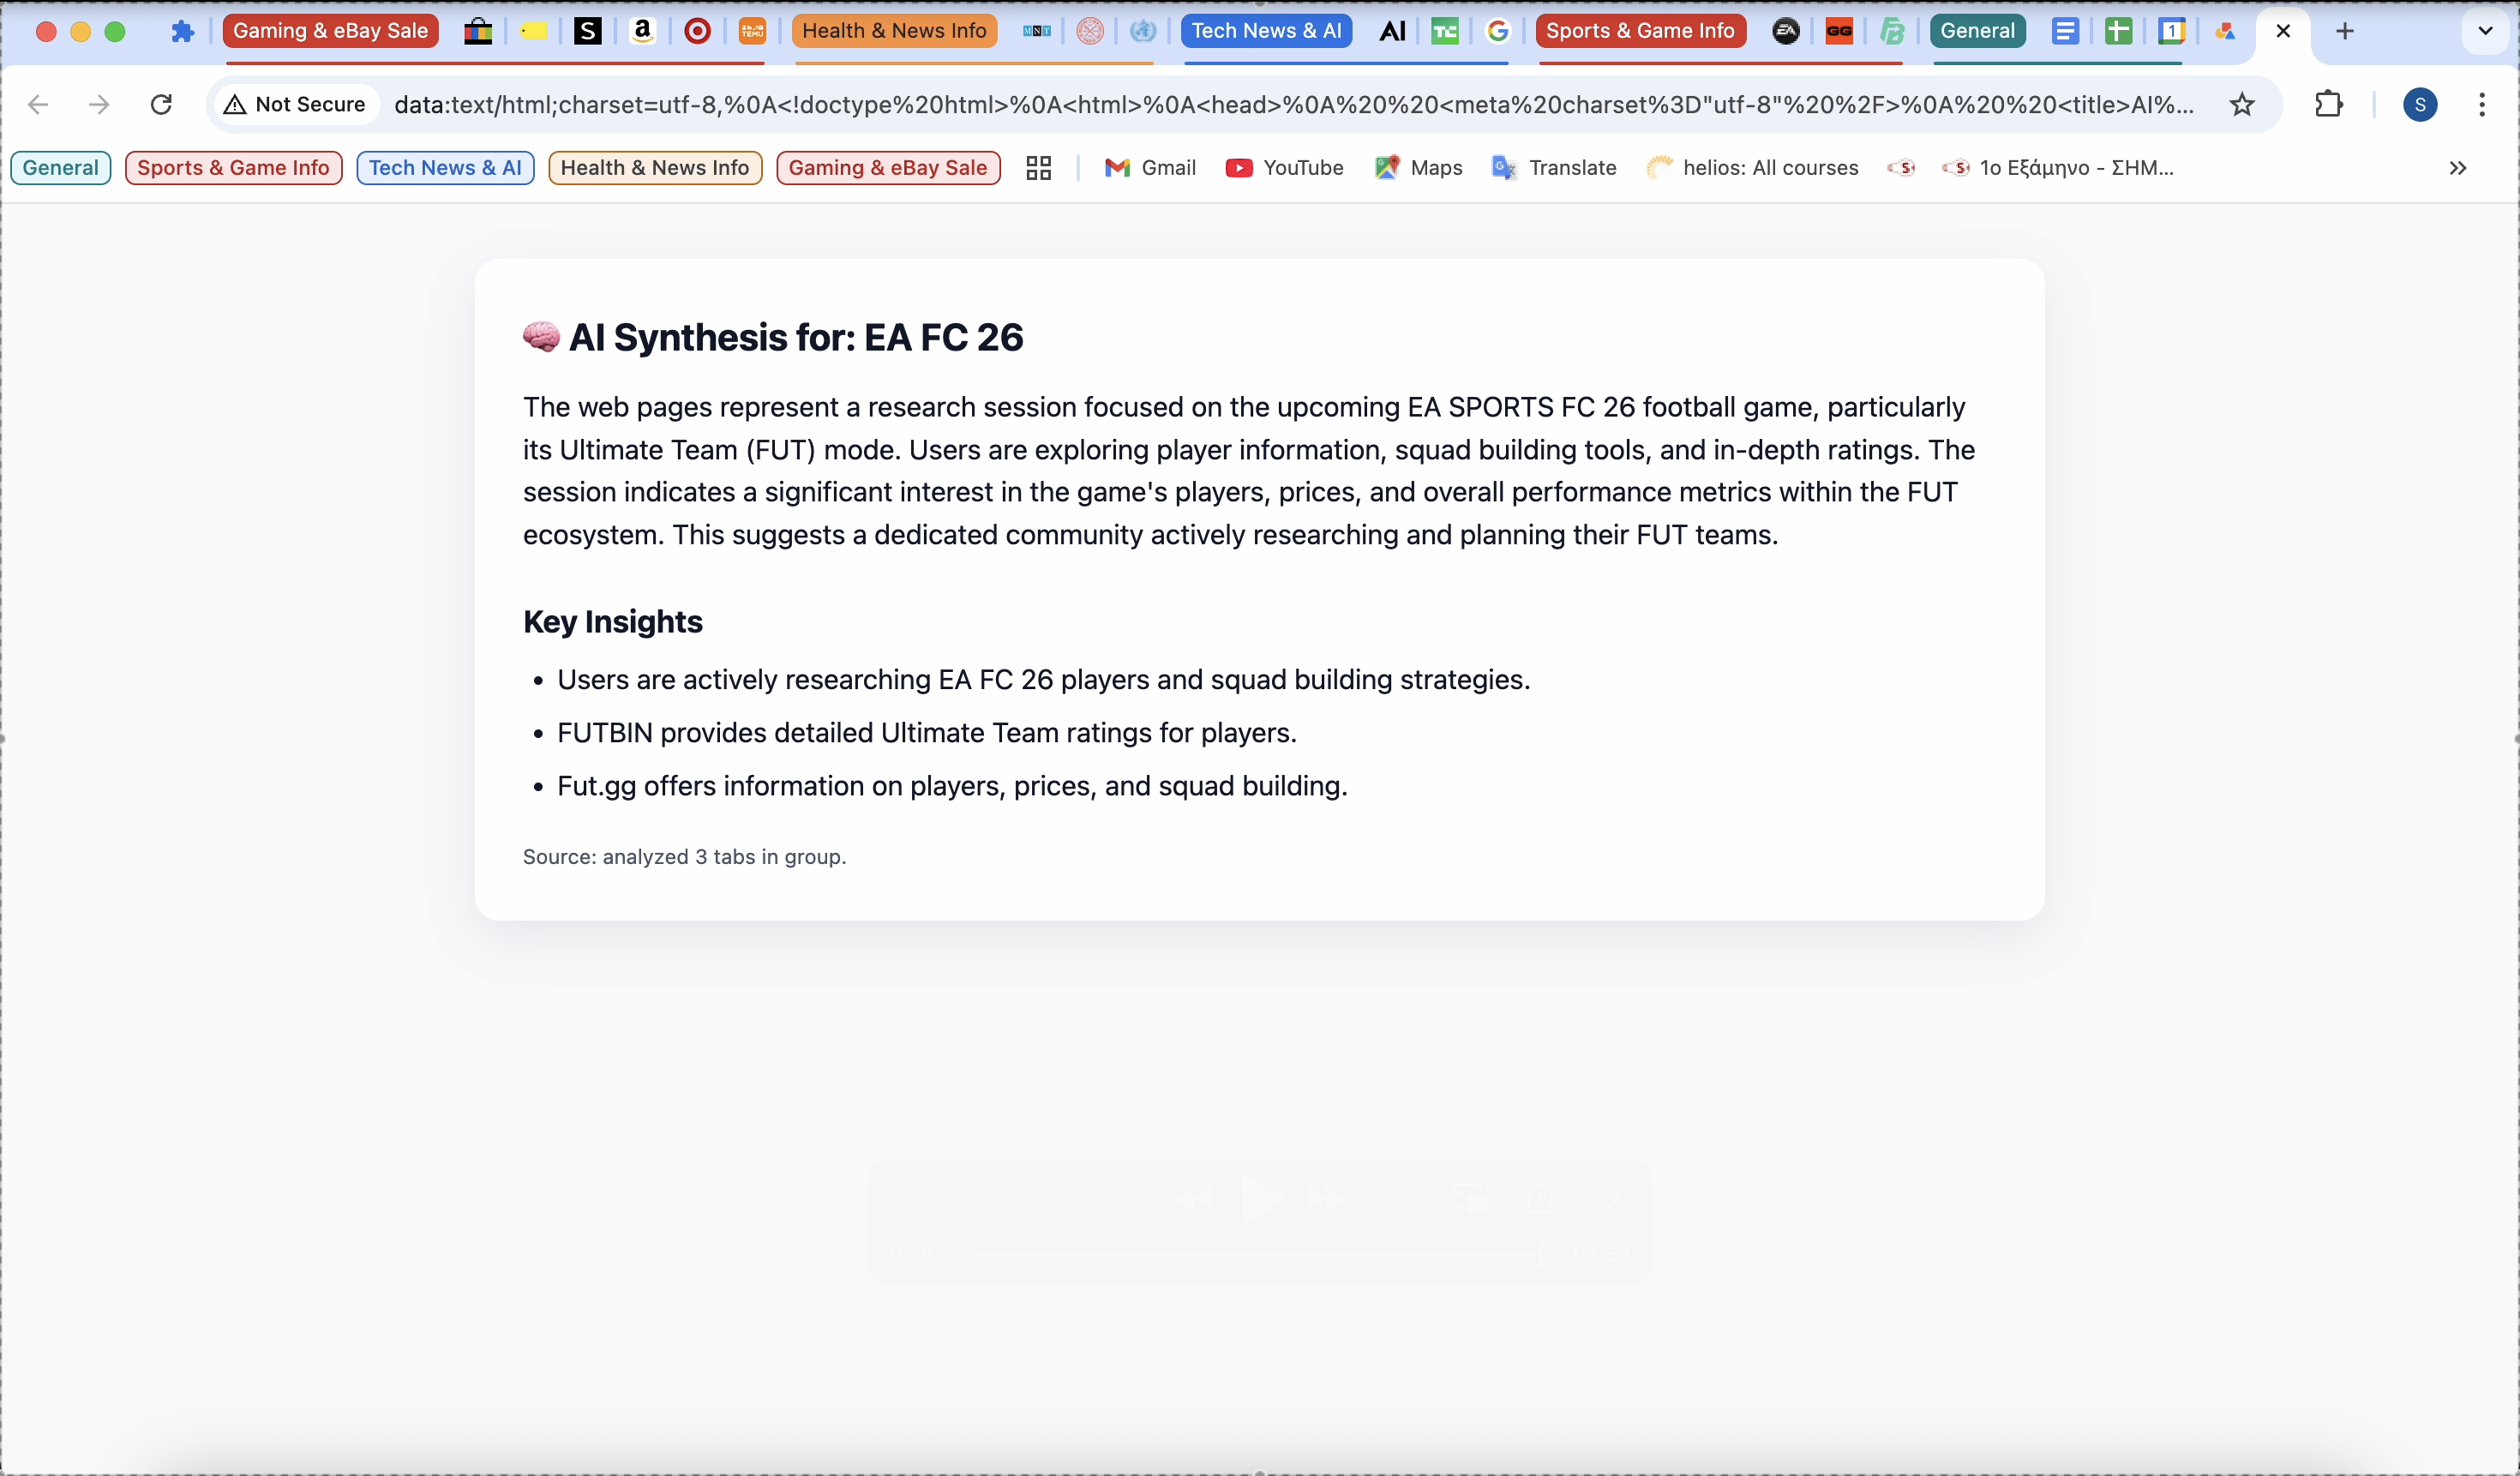This screenshot has height=1476, width=2520.
Task: Click the General saved tab group bookmark
Action: (60, 168)
